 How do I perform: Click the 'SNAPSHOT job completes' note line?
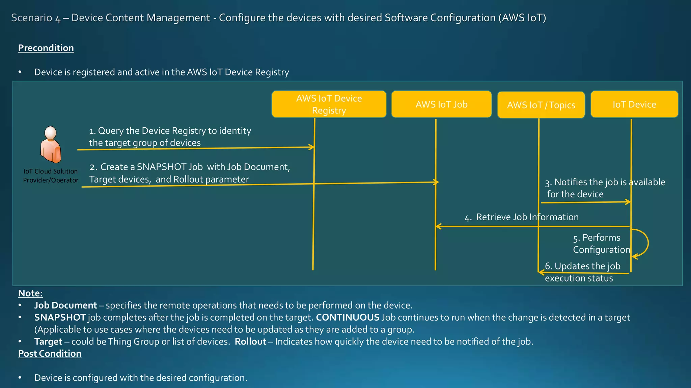(332, 318)
